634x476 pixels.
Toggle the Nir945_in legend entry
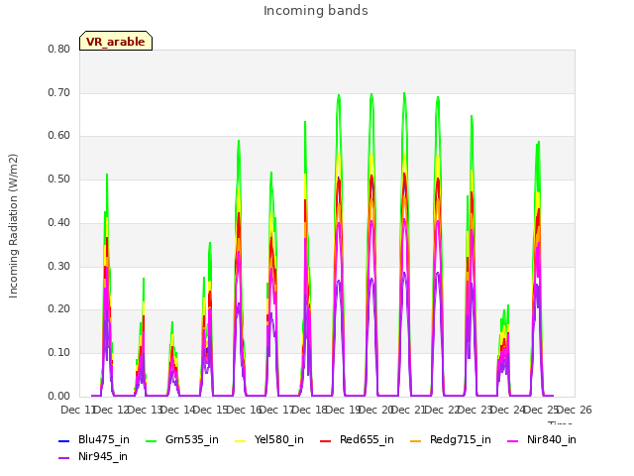point(93,456)
